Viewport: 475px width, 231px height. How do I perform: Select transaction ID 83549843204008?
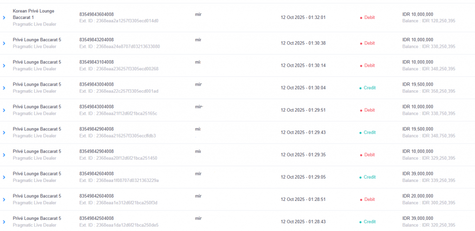(x=96, y=40)
